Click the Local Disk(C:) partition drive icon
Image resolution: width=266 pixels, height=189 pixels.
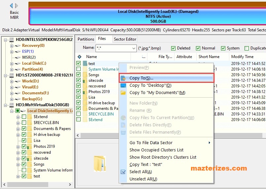click(x=18, y=64)
